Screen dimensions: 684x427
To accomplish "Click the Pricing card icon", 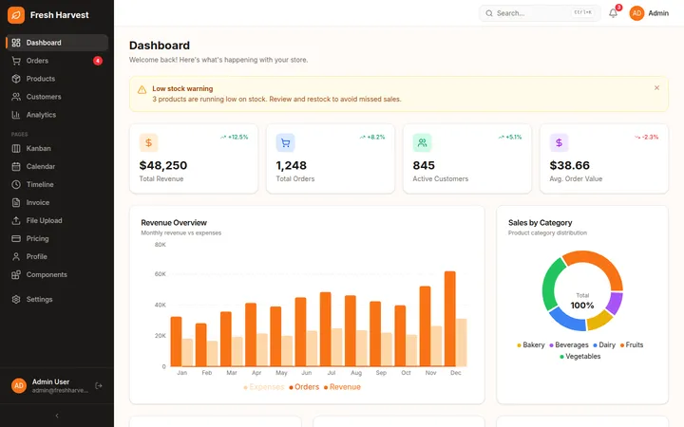I will click(x=16, y=239).
